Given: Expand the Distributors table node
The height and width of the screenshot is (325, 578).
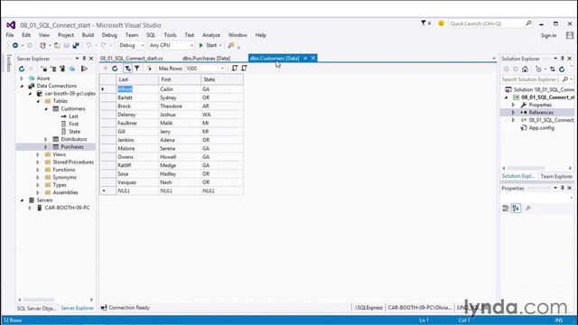Looking at the screenshot, I should click(46, 139).
